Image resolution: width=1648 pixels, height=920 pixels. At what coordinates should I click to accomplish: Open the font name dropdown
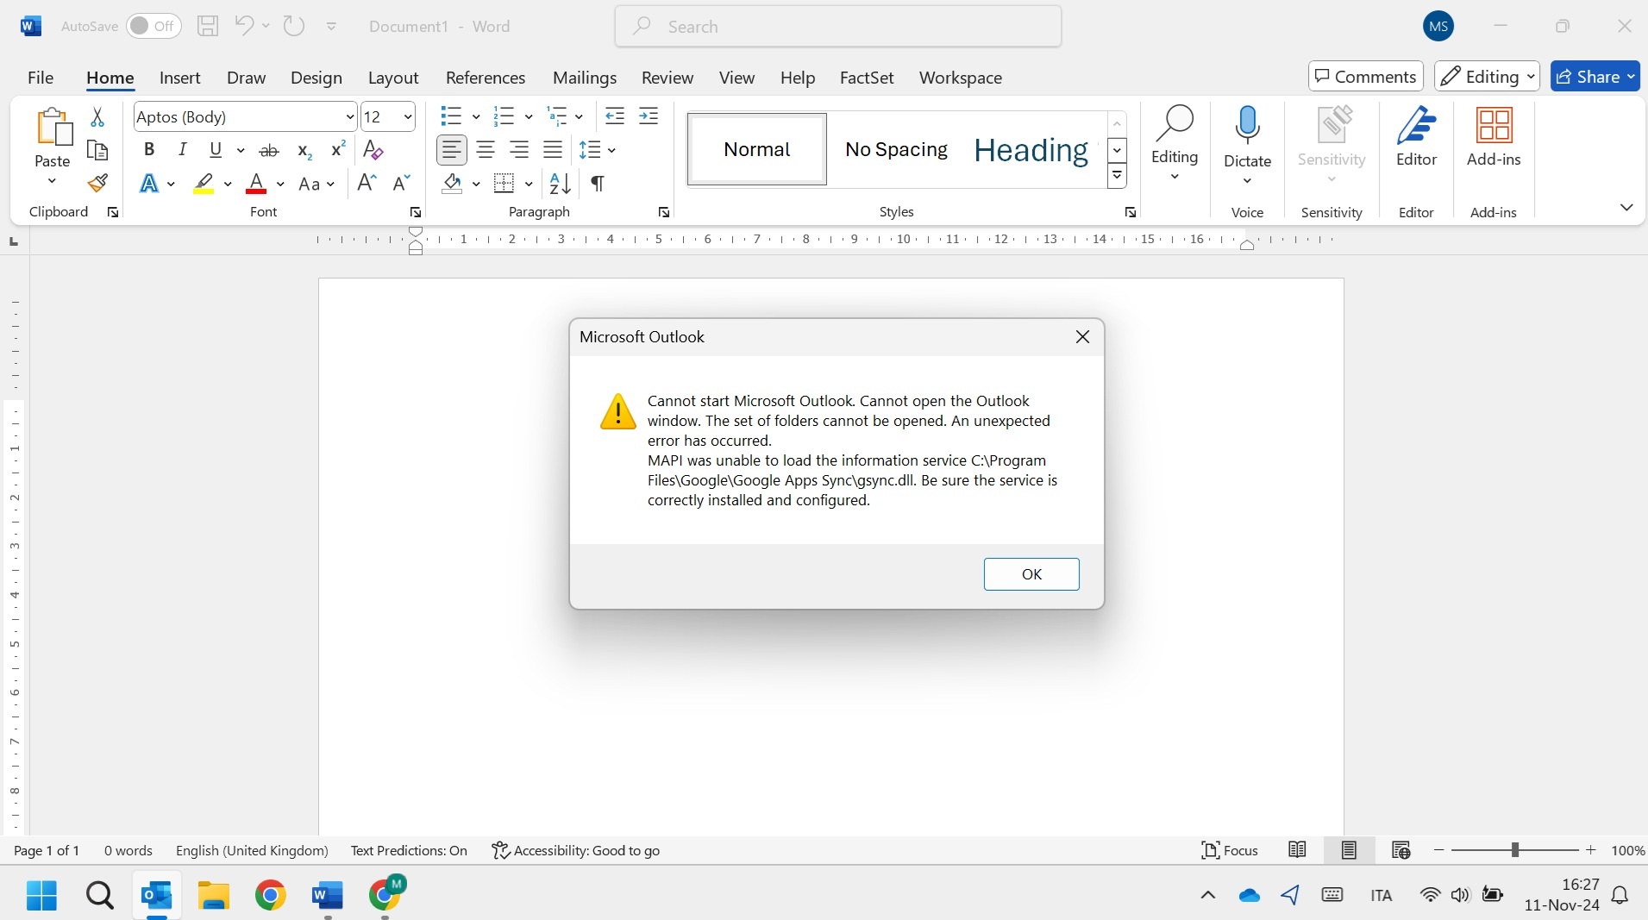pos(349,116)
